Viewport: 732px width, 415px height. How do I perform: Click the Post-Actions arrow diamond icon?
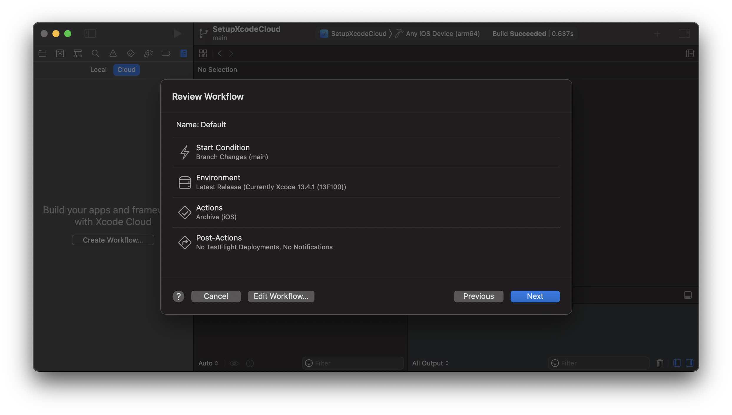pos(185,242)
